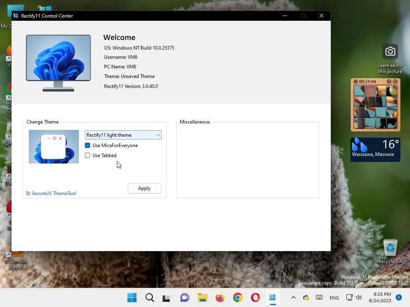Close the Rectify11 Control Center window

(322, 16)
